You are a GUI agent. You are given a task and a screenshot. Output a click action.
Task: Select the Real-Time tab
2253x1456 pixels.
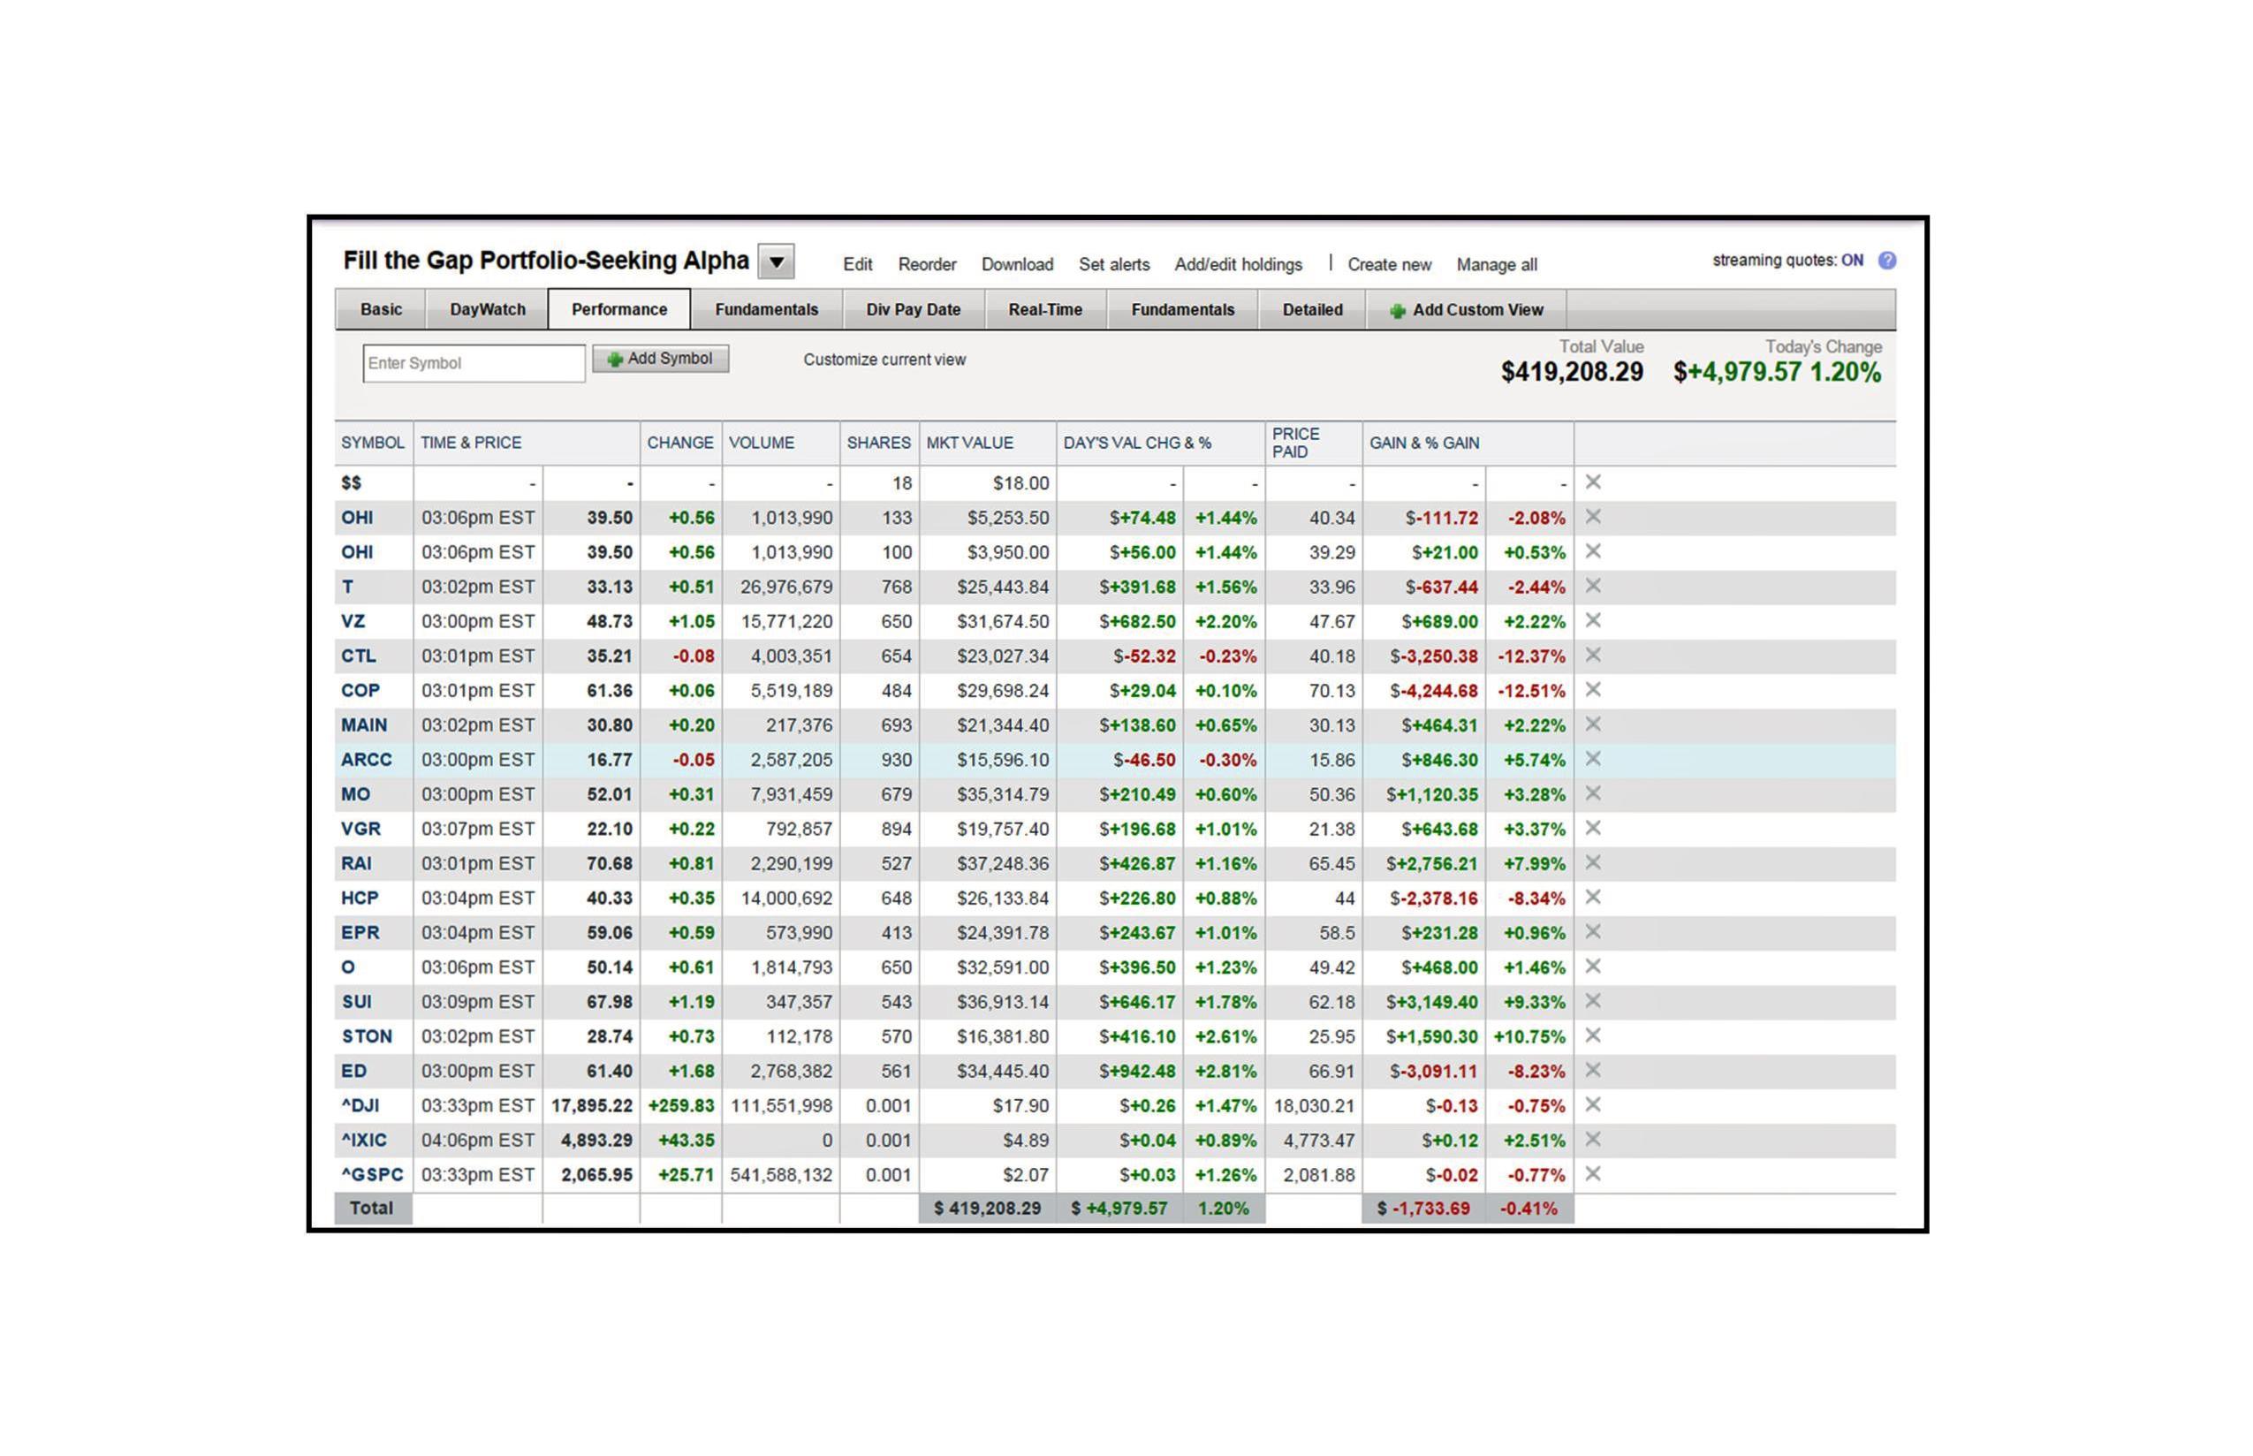tap(1044, 310)
